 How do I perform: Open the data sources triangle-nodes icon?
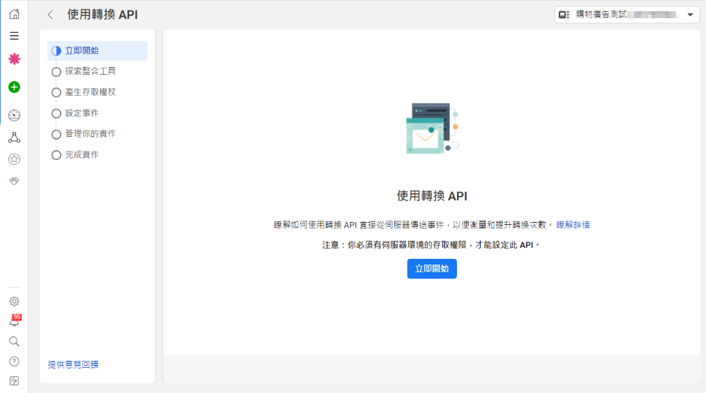point(14,138)
